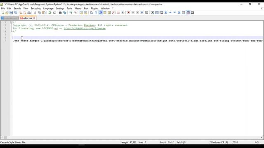Screen dimensions: 264x148
Task: Click the INS status bar indicator
Action: pos(257,142)
